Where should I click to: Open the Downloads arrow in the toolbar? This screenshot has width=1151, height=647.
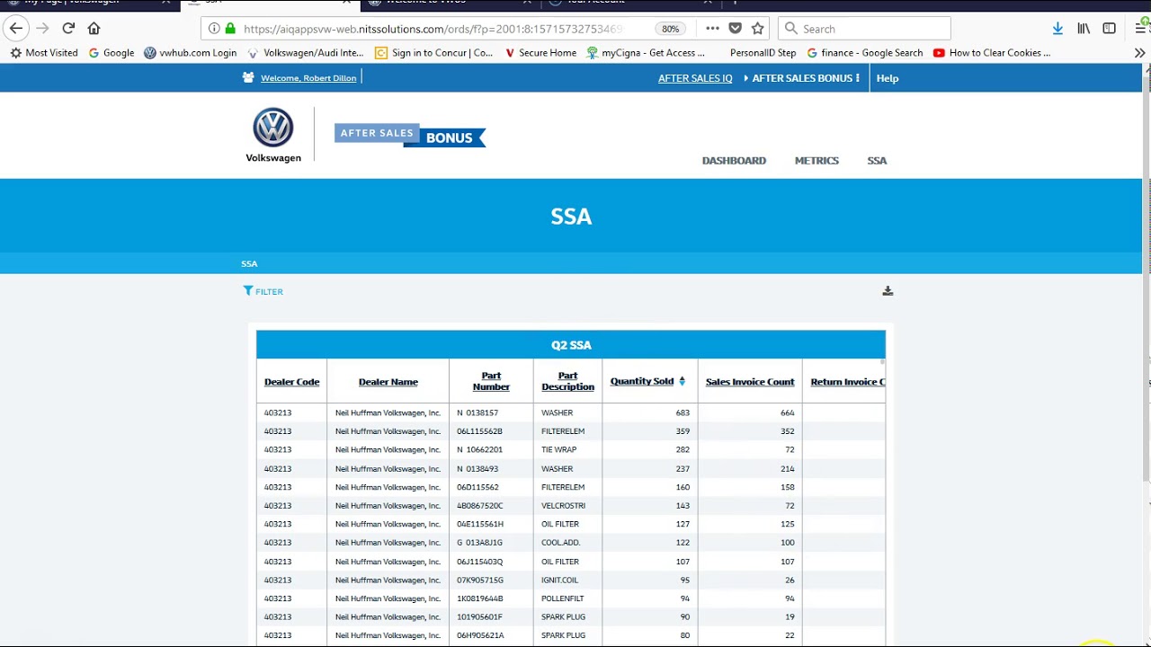[1057, 29]
